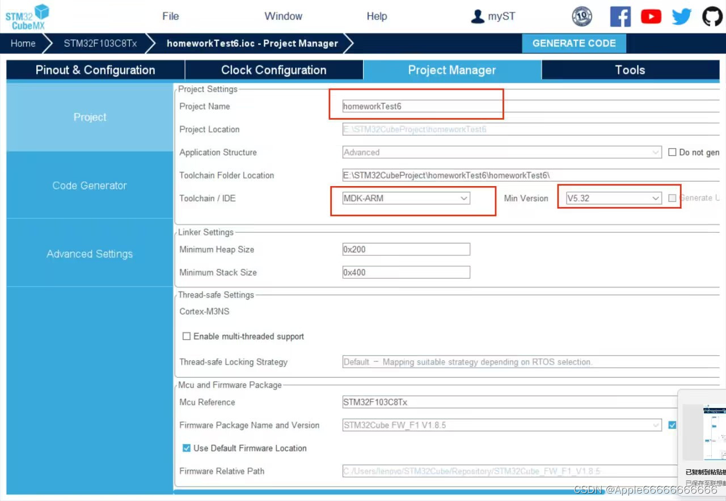The width and height of the screenshot is (726, 501).
Task: Click the Minimum Heap Size field
Action: pyautogui.click(x=406, y=249)
